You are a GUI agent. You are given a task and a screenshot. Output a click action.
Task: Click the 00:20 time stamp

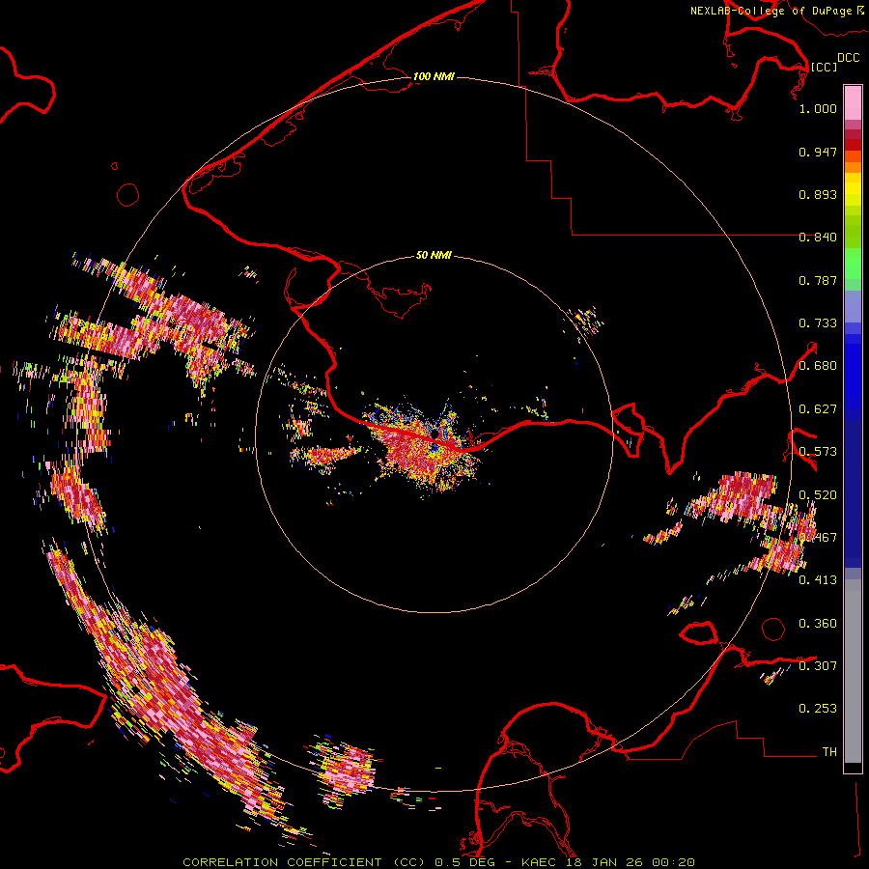tap(673, 862)
